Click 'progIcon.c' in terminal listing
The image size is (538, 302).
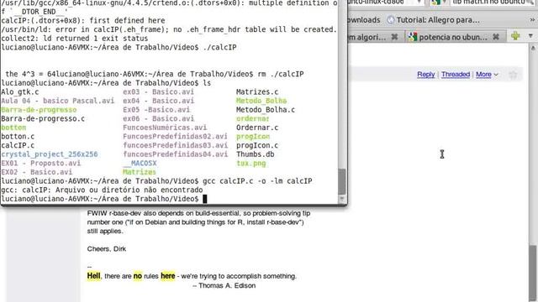point(257,145)
